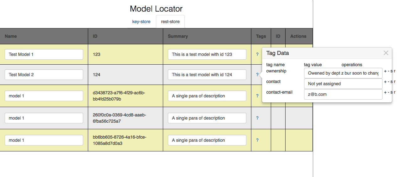Image resolution: width=412 pixels, height=177 pixels.
Task: Edit the Test Model 1 name field
Action: 44,54
